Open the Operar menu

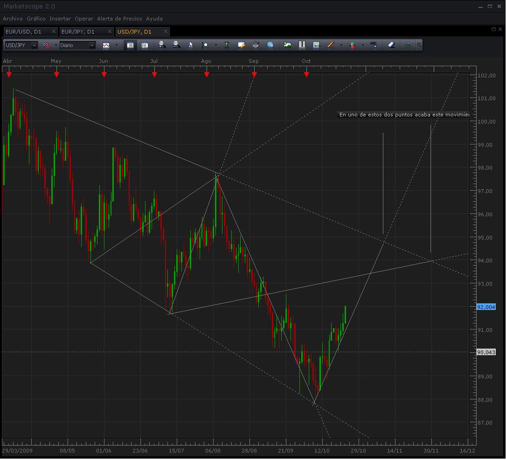tap(84, 19)
